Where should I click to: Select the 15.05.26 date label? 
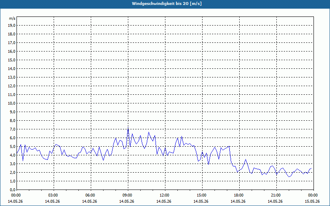click(312, 201)
